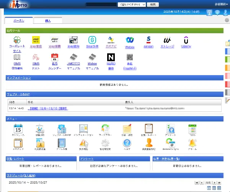Open the アドレス帳 address book icon
The width and height of the screenshot is (230, 192).
[62, 143]
